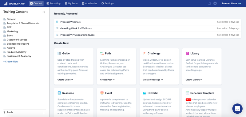246x117 pixels.
Task: Go to Learner Home
Action: pyautogui.click(x=232, y=3)
